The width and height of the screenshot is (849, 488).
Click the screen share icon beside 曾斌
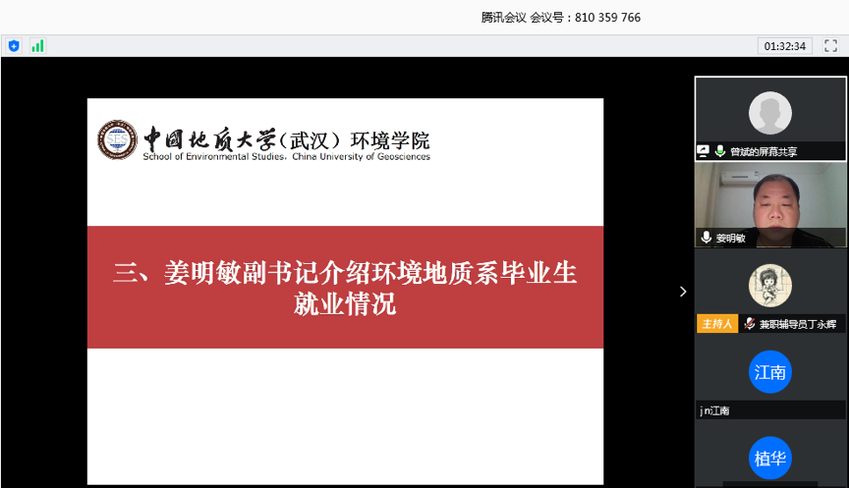pyautogui.click(x=704, y=151)
